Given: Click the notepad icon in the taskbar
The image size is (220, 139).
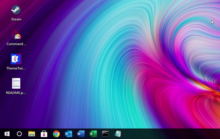Looking at the screenshot, I should point(118,134).
